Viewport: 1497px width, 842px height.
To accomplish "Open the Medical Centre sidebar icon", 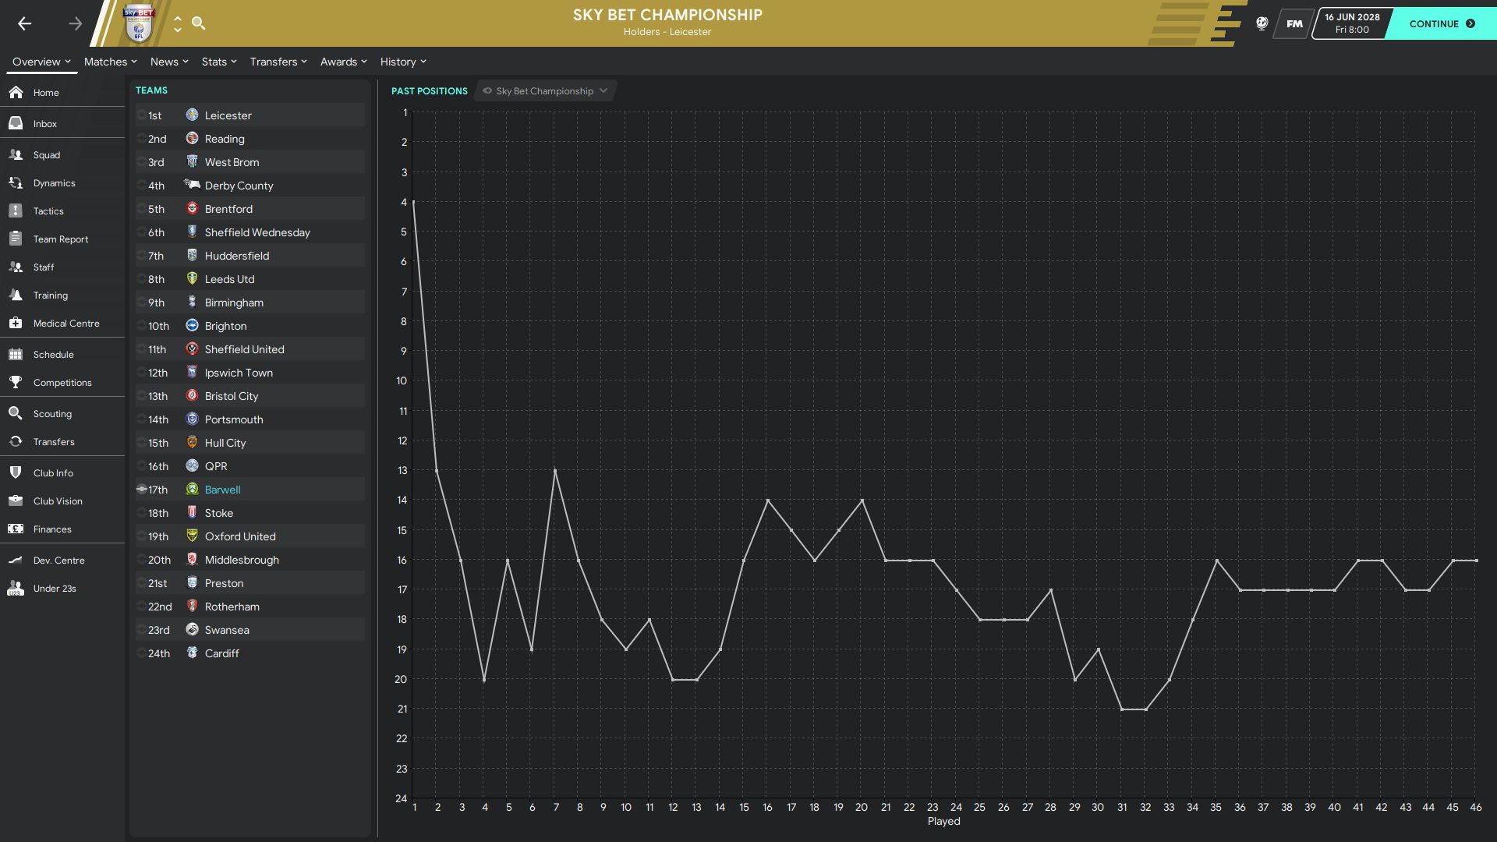I will pyautogui.click(x=16, y=323).
